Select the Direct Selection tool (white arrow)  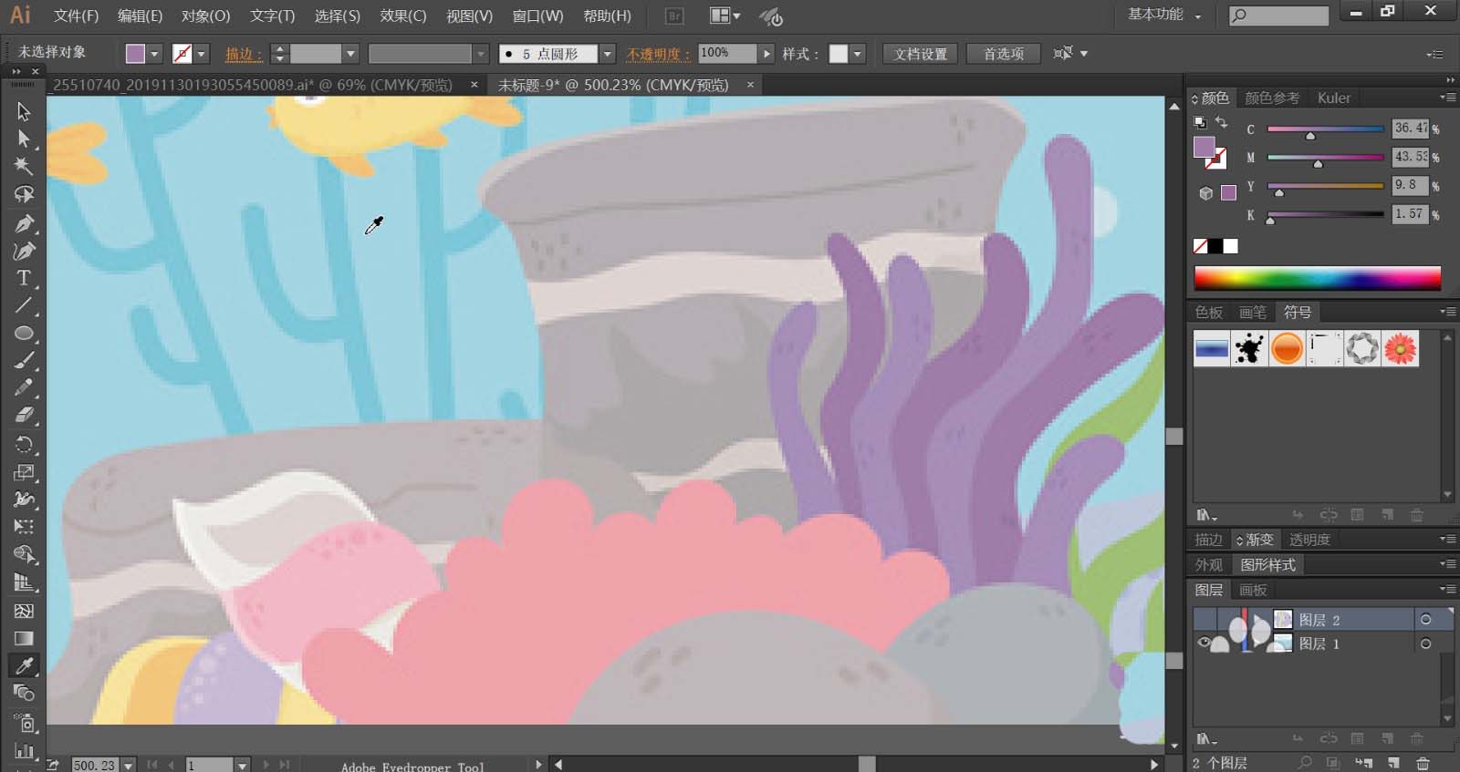point(24,139)
